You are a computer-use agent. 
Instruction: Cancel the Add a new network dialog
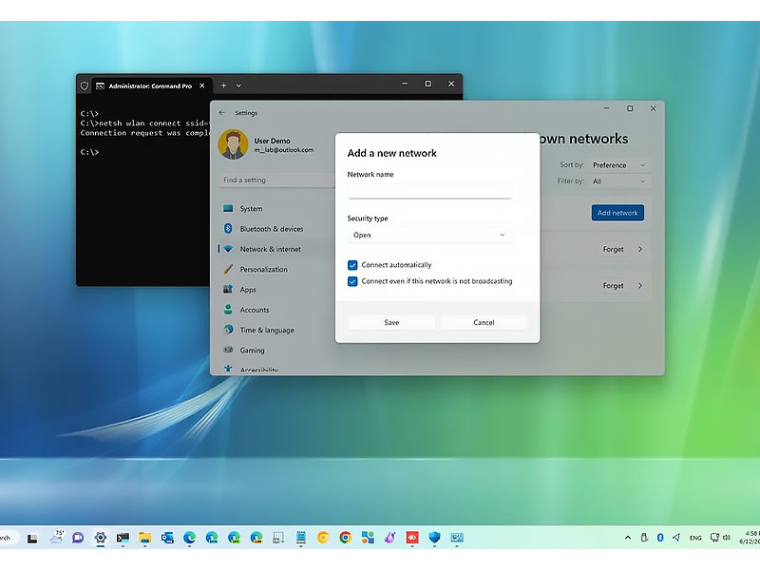(484, 322)
